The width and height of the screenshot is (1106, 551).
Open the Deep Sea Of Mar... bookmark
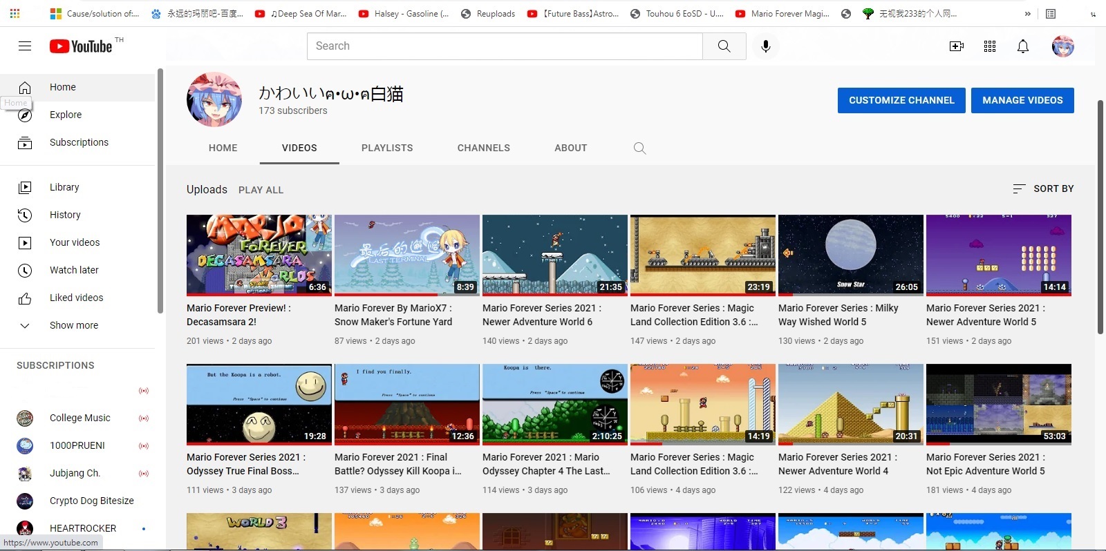click(301, 13)
